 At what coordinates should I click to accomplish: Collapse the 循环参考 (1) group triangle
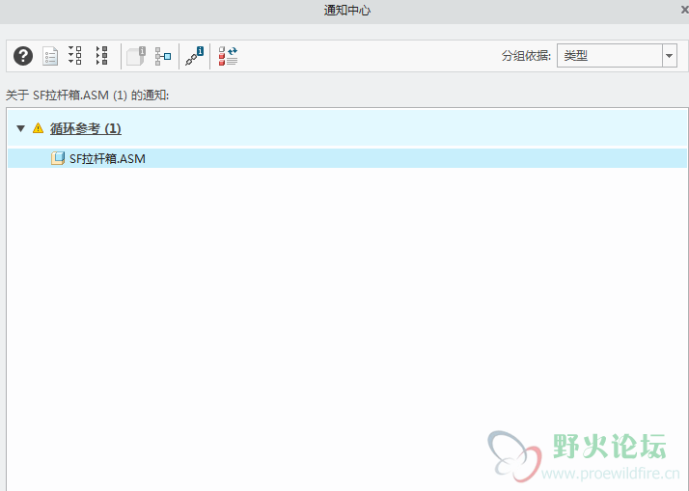pyautogui.click(x=20, y=128)
